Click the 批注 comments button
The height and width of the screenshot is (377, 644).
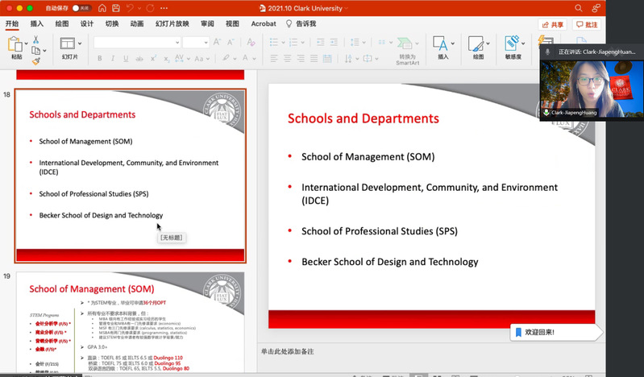pyautogui.click(x=587, y=25)
